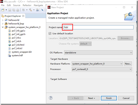This screenshot has width=138, height=105.
Task: Open the OS Platform dropdown
Action: [x=98, y=52]
